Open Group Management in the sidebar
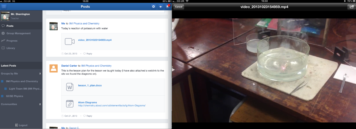The image size is (356, 129). coord(18,33)
